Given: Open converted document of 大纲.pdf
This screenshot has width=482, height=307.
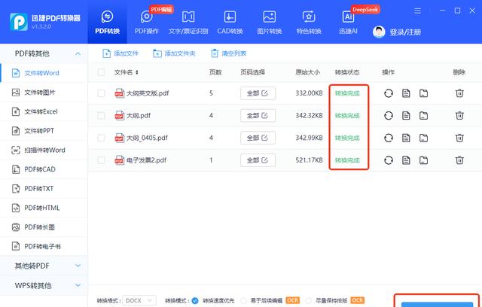Looking at the screenshot, I should click(406, 115).
